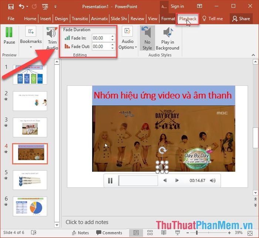Open the Animations tab
Viewport: 259px width, 238px height.
(x=99, y=19)
